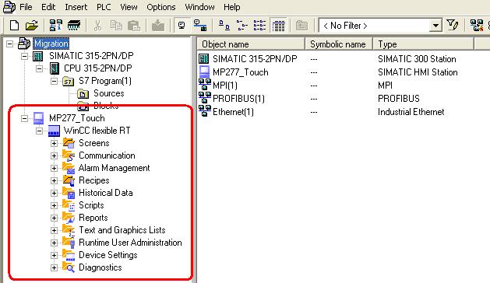This screenshot has width=490, height=283.
Task: Open the Help menu
Action: click(x=232, y=7)
